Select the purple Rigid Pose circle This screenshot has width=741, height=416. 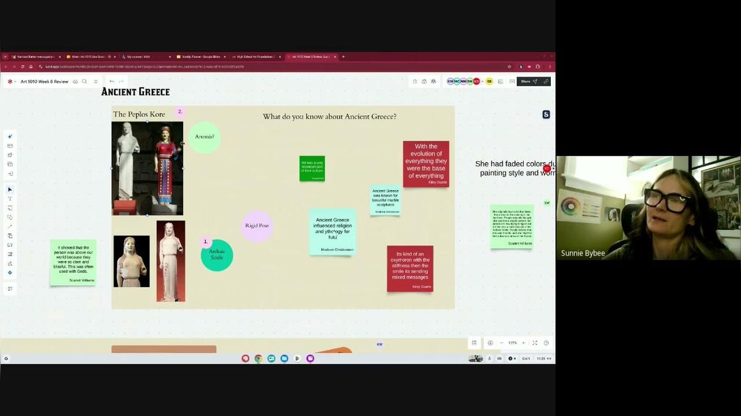coord(257,226)
